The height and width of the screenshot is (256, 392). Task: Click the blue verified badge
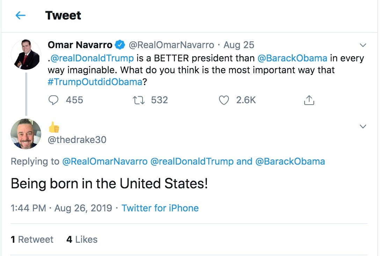[121, 45]
